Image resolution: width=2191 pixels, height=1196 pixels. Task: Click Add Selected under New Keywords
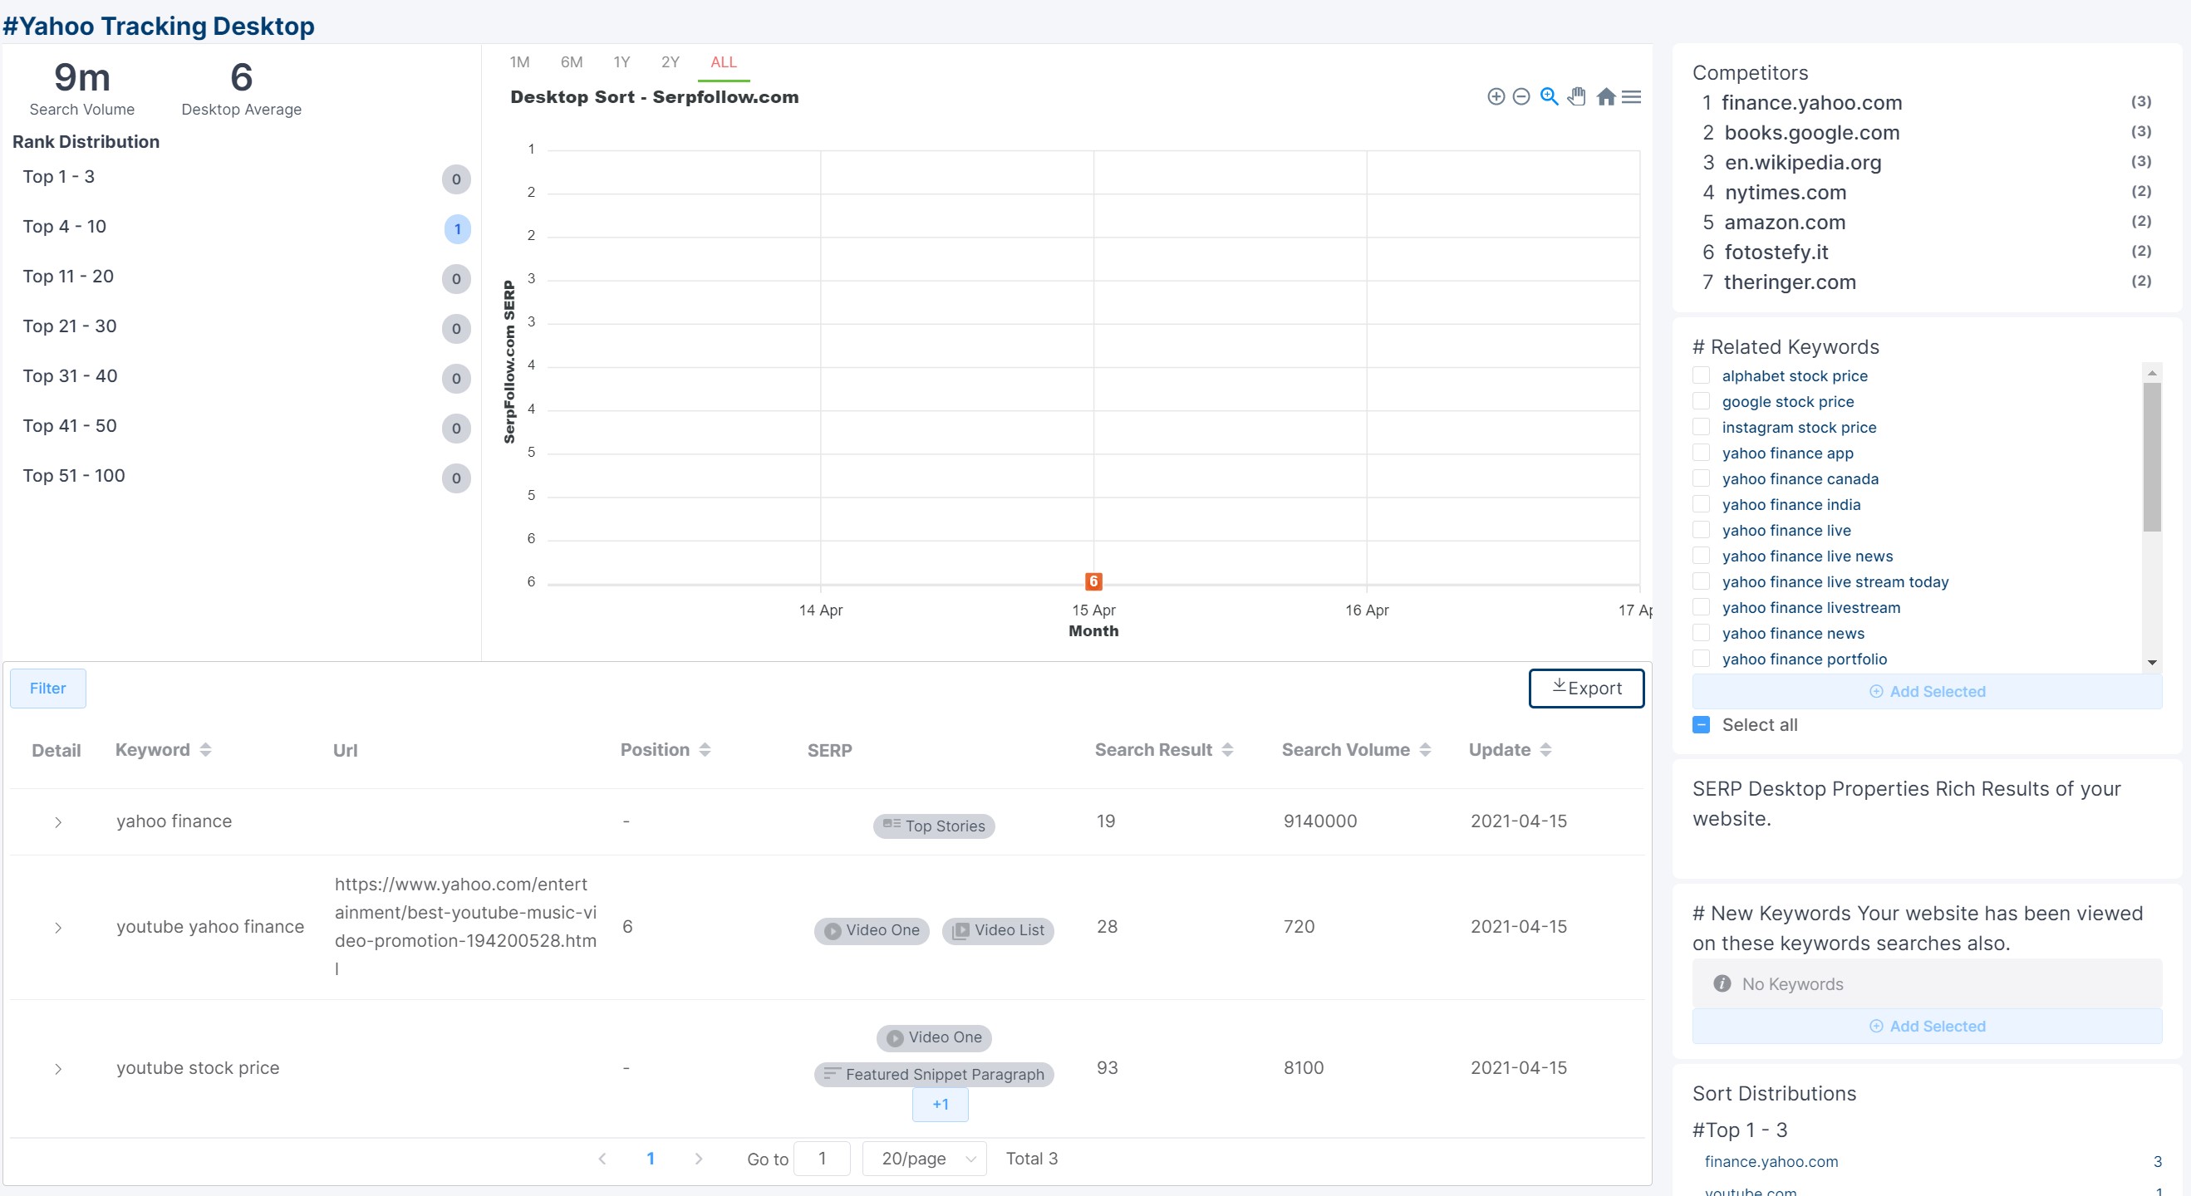tap(1928, 1027)
